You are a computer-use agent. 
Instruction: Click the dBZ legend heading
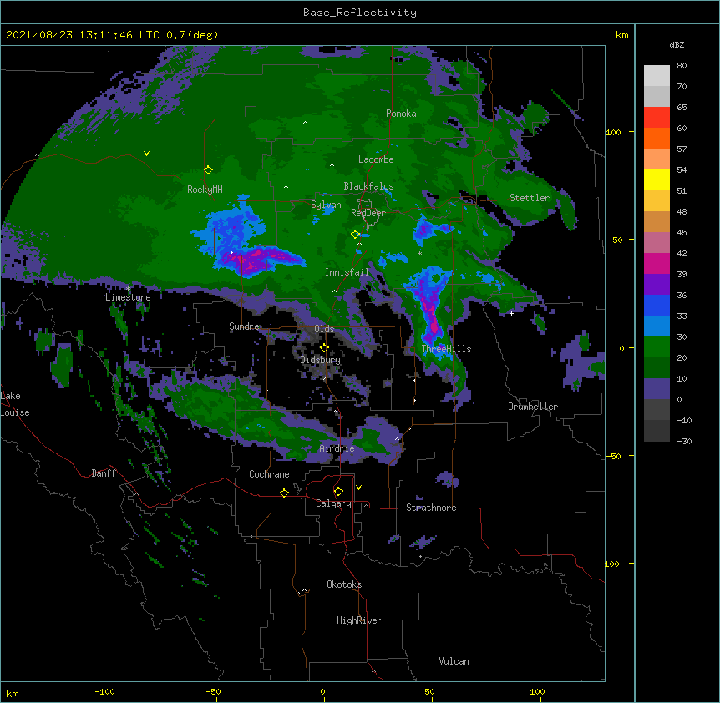pos(677,45)
